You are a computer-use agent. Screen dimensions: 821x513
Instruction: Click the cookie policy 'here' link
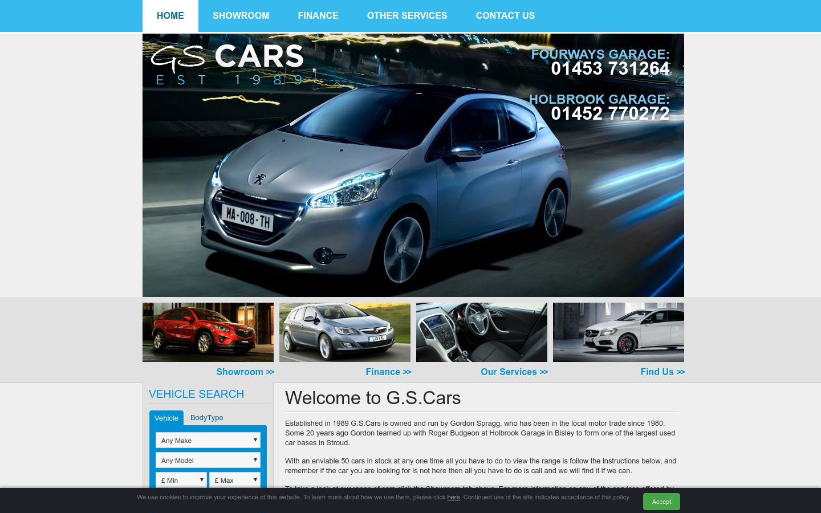tap(453, 497)
